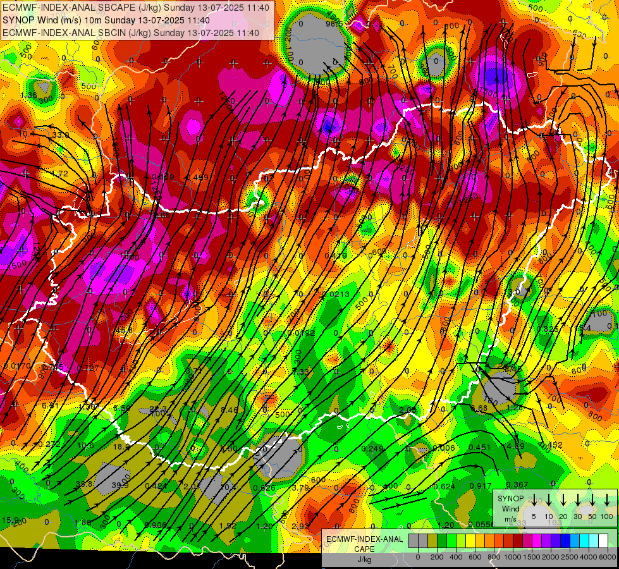
Task: Click the 200 tick label on CAPE scale
Action: point(437,557)
